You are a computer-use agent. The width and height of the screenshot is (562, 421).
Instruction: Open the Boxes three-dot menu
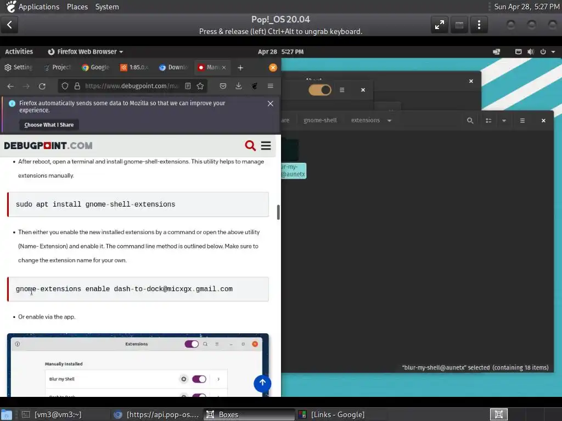coord(479,25)
